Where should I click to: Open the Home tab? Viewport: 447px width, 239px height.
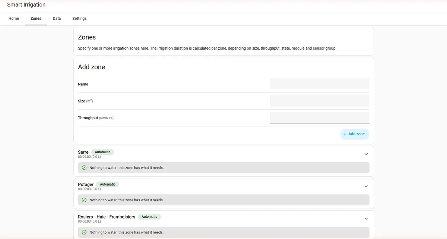14,18
